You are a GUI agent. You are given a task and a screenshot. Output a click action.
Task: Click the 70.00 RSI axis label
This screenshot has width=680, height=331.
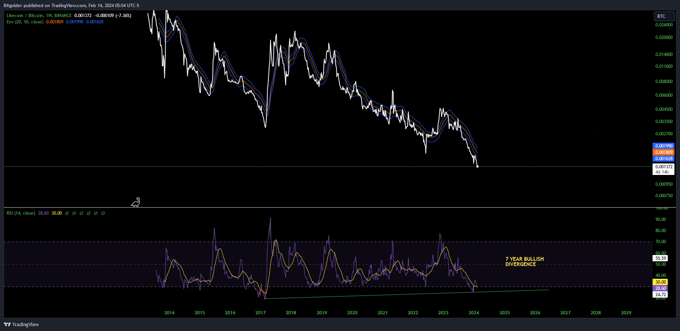coord(661,242)
